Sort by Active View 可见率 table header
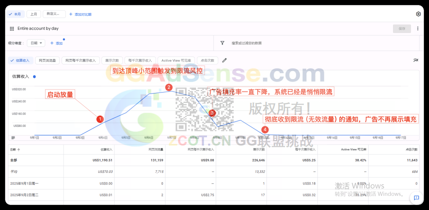 354,149
